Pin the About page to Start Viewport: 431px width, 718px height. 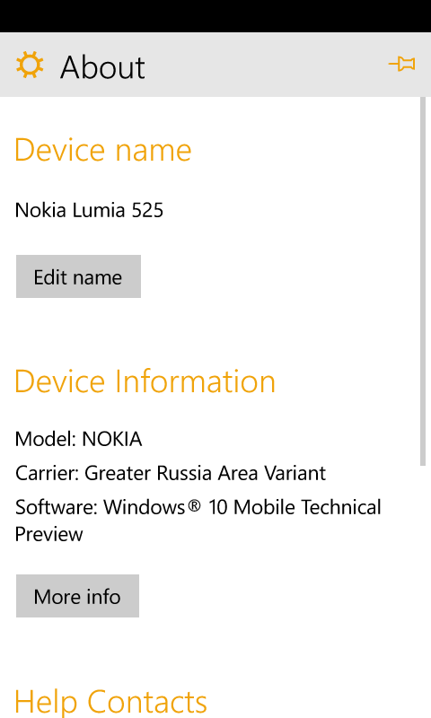401,64
